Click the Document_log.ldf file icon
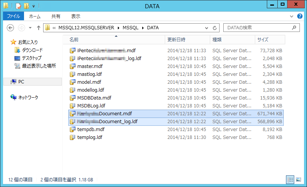307x187 pixels. point(73,121)
